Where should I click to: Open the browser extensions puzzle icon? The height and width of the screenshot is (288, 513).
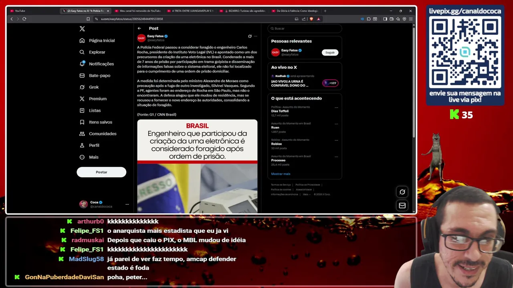click(369, 19)
